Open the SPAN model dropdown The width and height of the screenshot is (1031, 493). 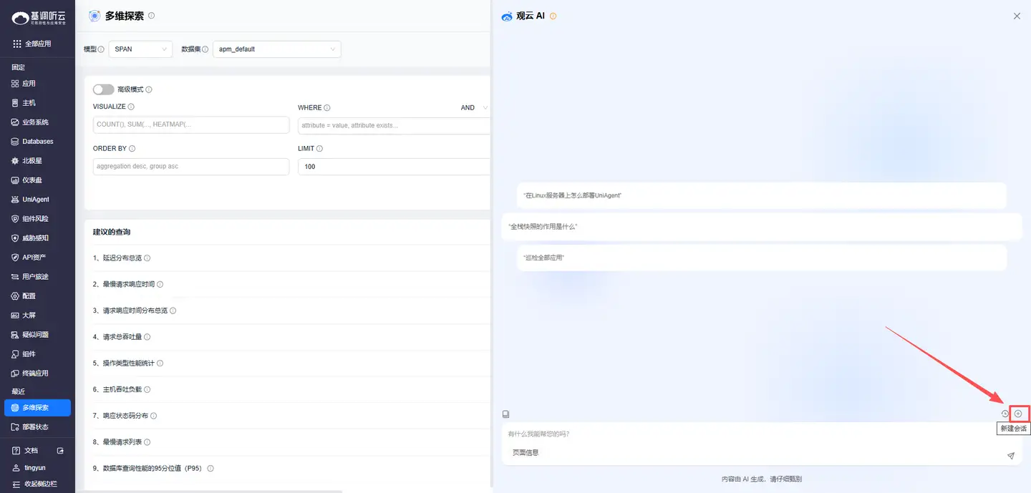[140, 49]
